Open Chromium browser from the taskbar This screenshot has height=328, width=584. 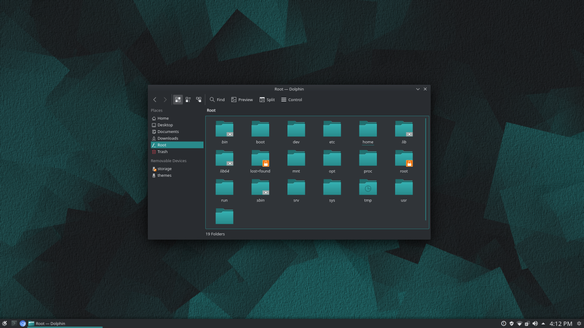(x=23, y=323)
